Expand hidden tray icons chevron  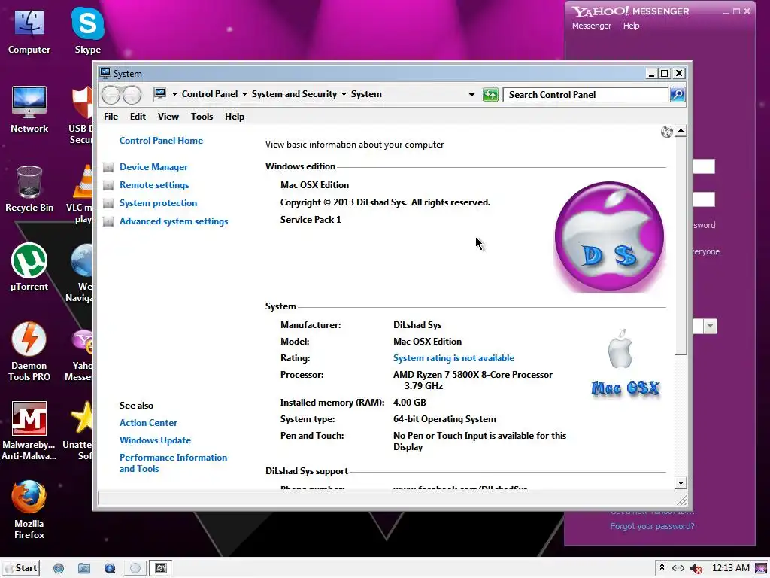pyautogui.click(x=662, y=567)
